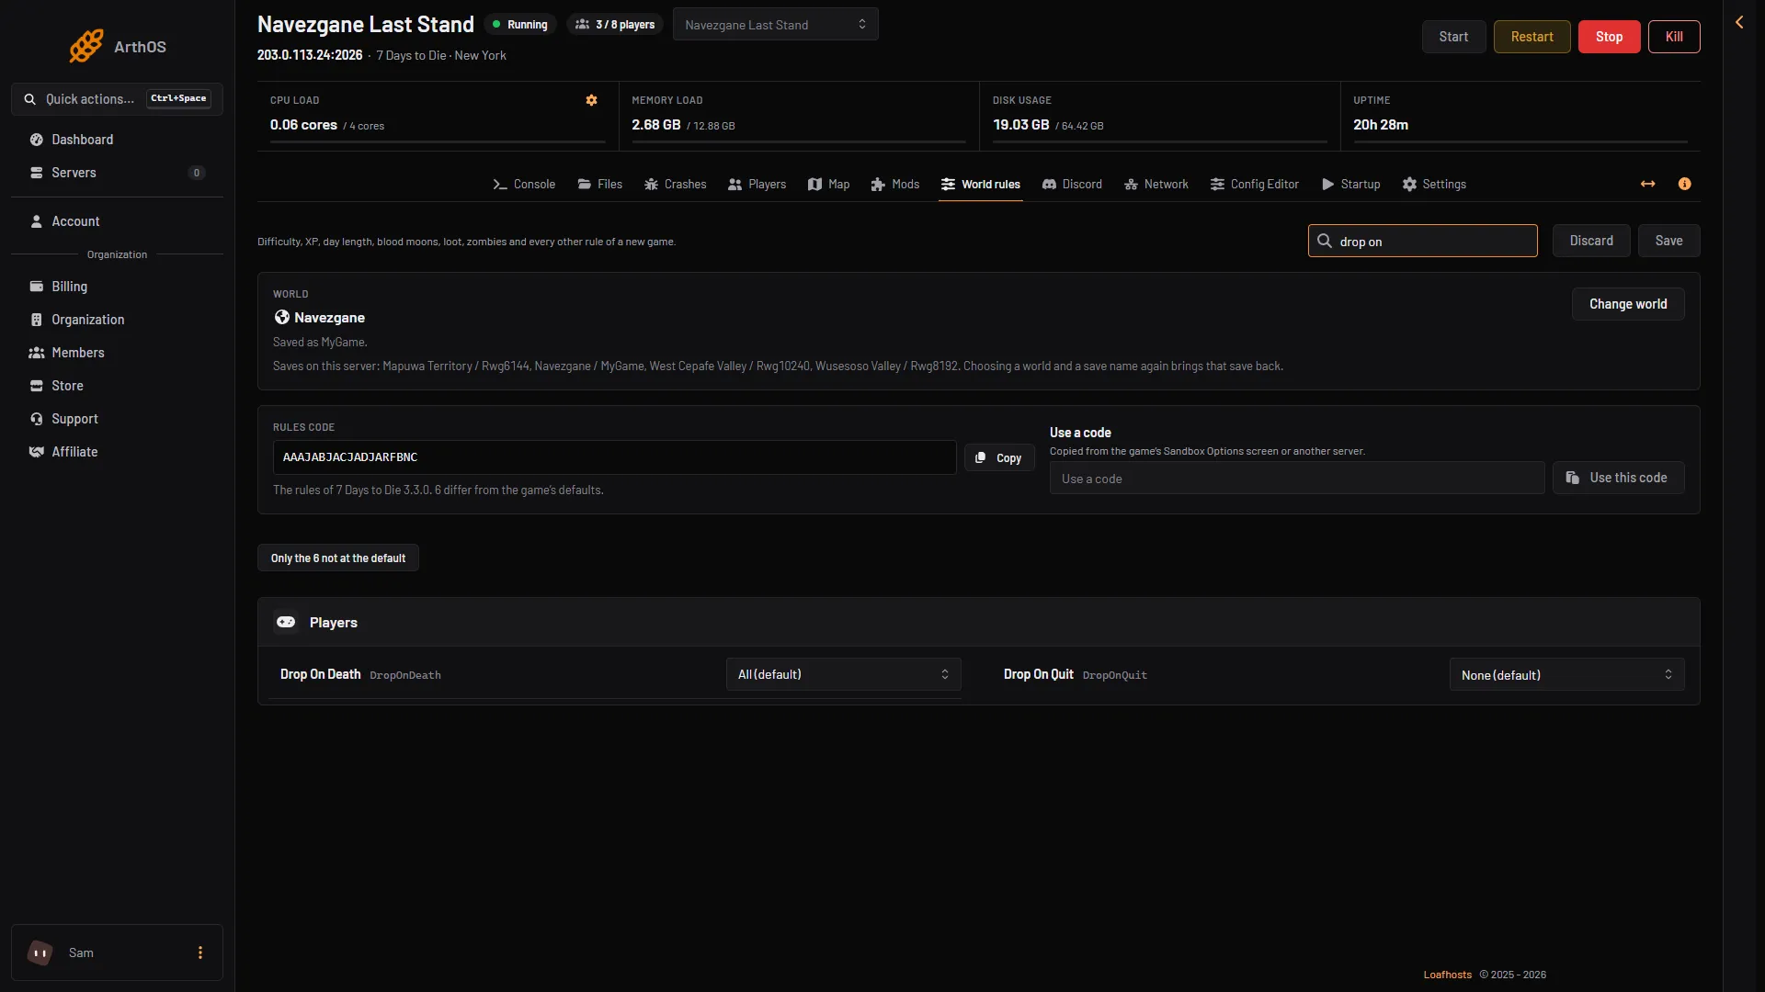Go to the Account page

click(x=117, y=221)
